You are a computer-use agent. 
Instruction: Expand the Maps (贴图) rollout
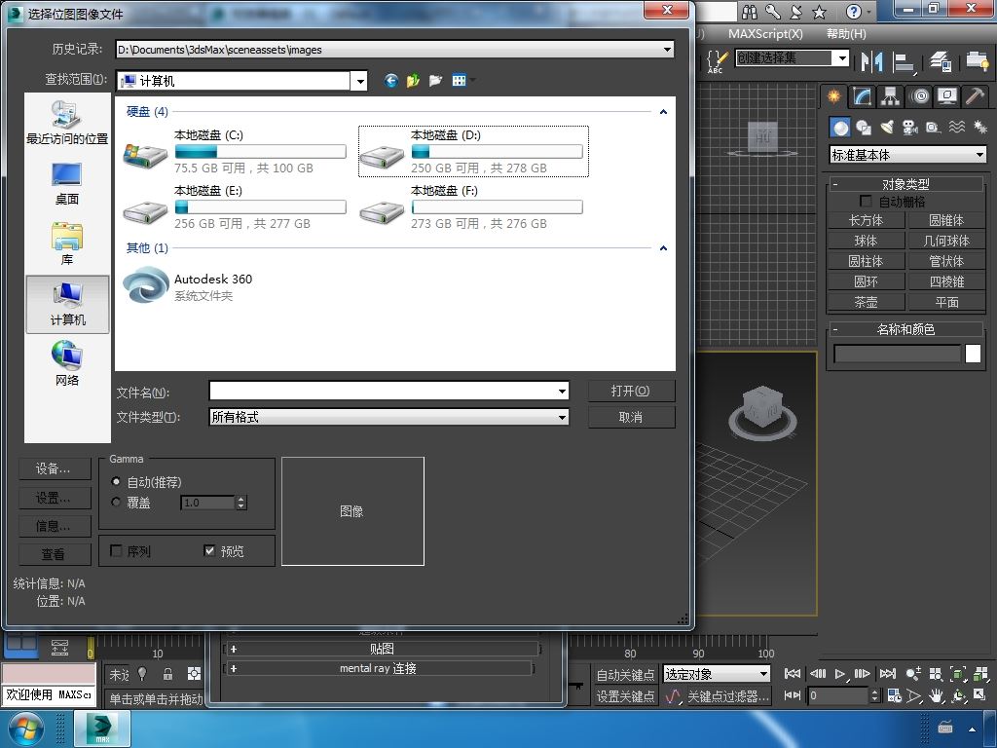[x=382, y=649]
